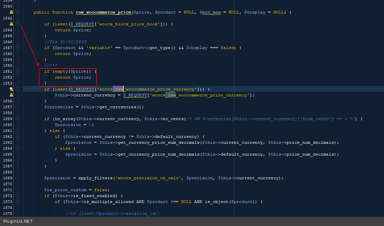Click line number 1857 in the gutter
This screenshot has width=384, height=226.
click(7, 107)
